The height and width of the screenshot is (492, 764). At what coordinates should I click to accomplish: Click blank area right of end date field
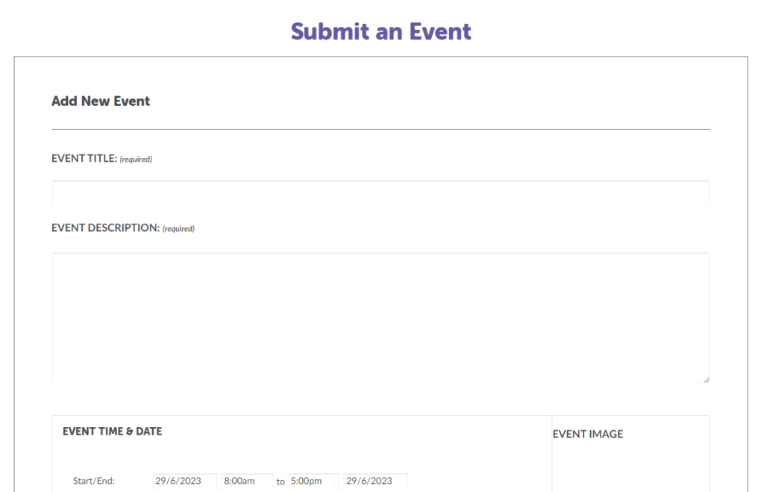[477, 482]
